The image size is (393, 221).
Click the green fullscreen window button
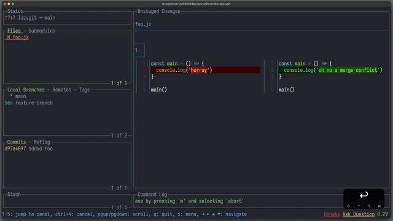click(13, 4)
